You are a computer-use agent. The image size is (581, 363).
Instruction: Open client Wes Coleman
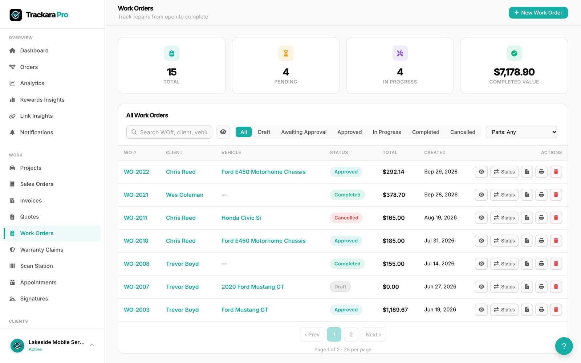(184, 195)
